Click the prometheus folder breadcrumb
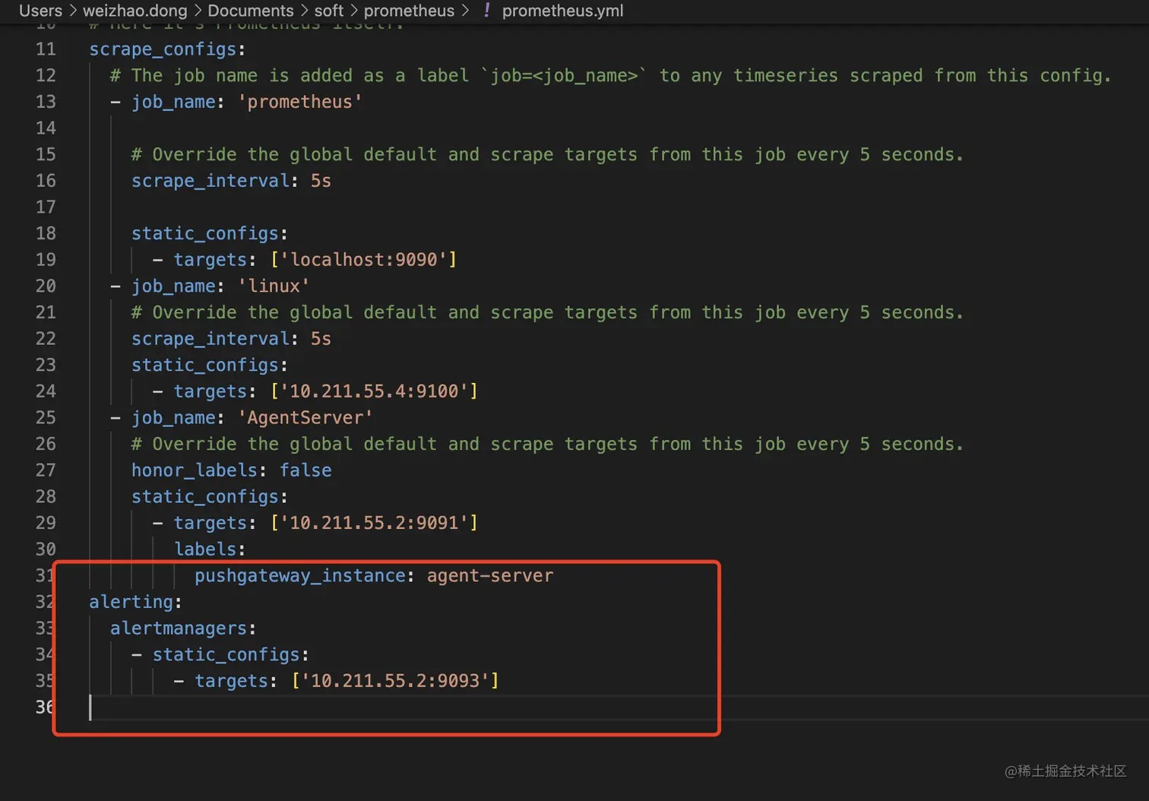1149x801 pixels. (x=409, y=11)
